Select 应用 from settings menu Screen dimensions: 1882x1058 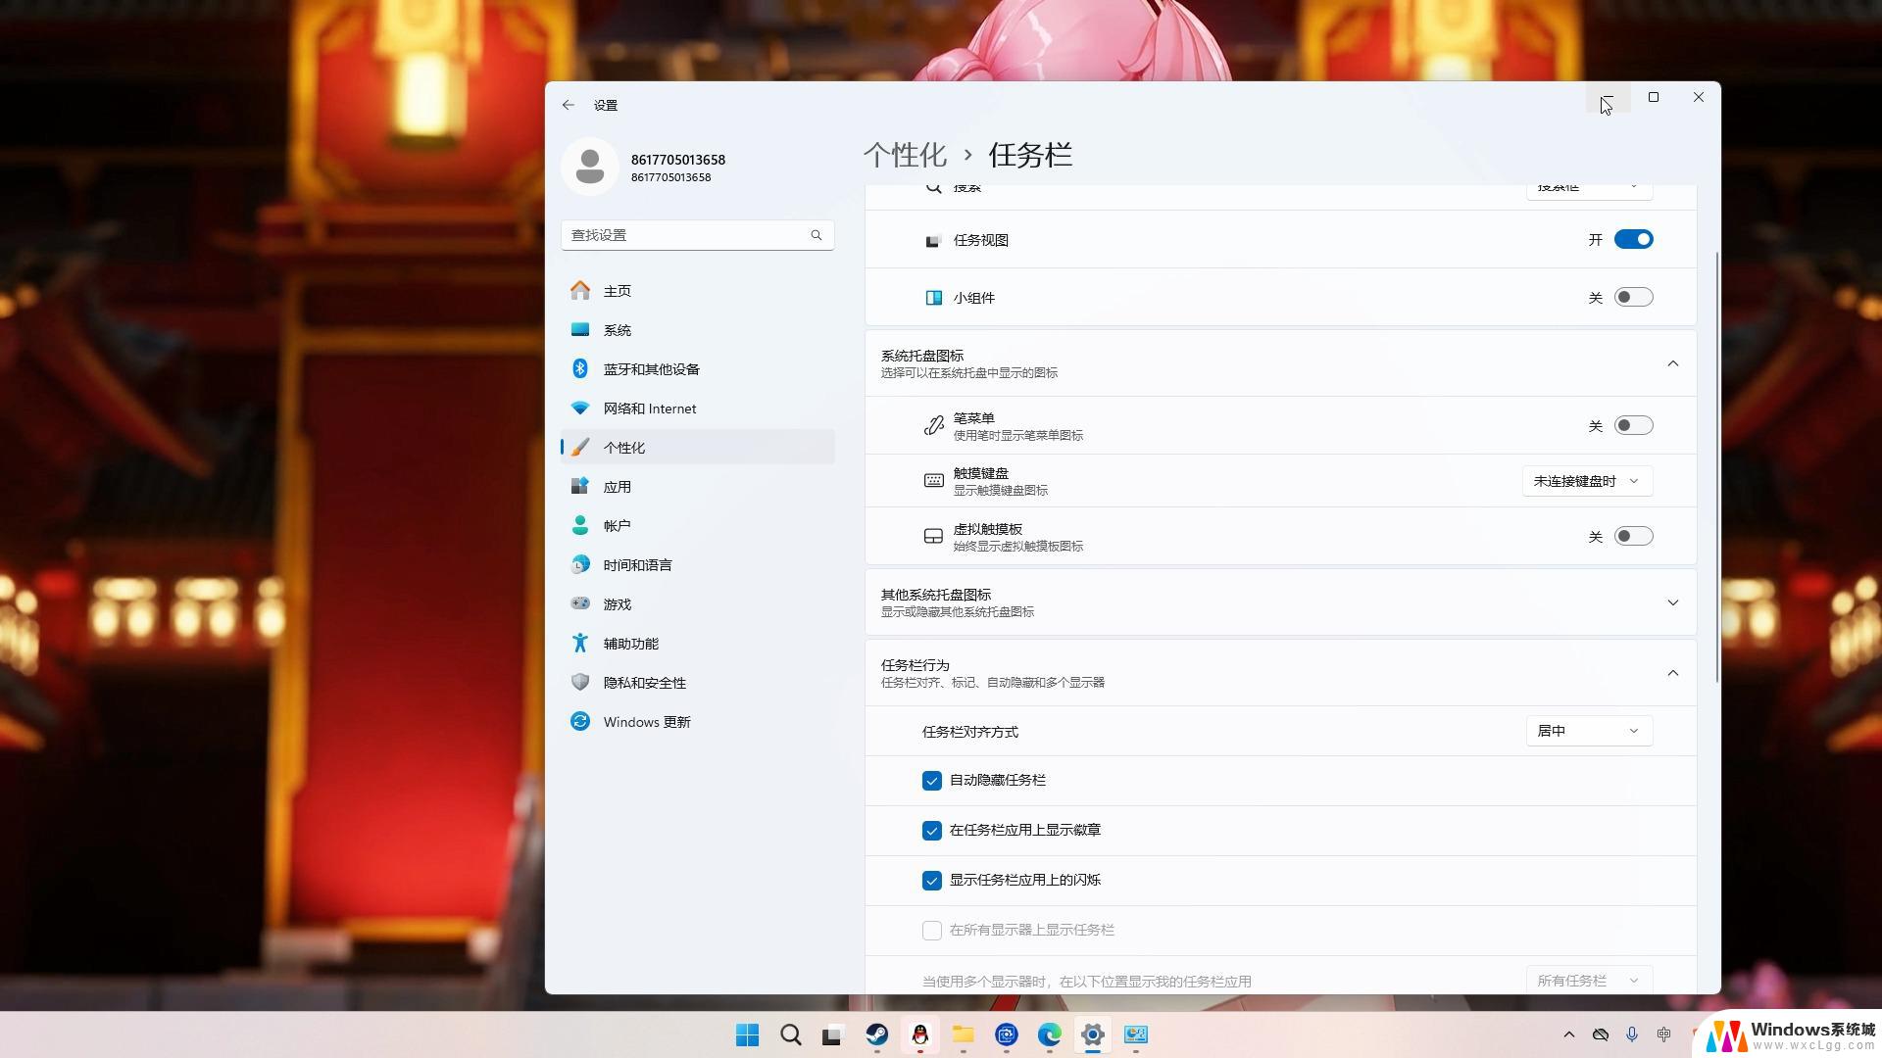pos(618,486)
